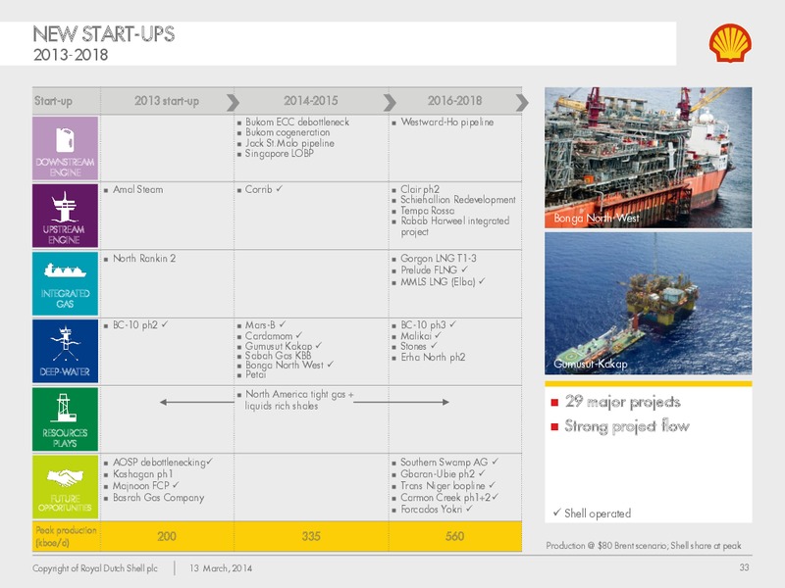Click the 2016-2018 column header

(x=454, y=101)
